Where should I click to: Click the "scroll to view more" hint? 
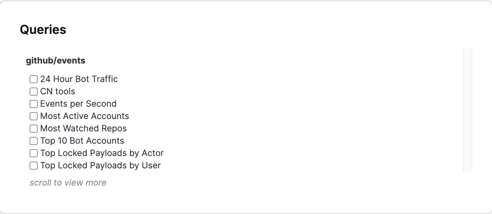68,183
